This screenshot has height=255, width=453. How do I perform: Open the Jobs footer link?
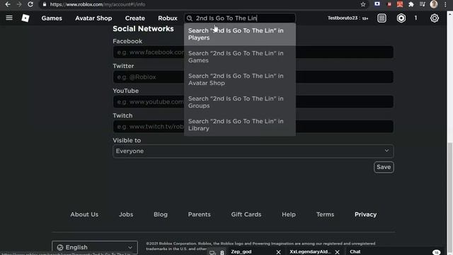click(x=126, y=215)
